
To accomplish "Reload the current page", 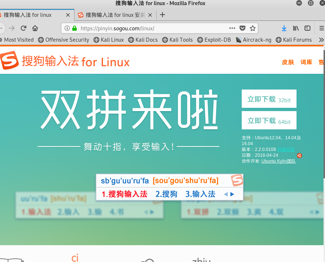I will [23, 28].
